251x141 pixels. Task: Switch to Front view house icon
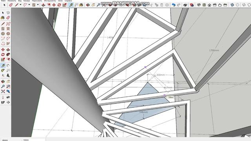tap(209, 5)
